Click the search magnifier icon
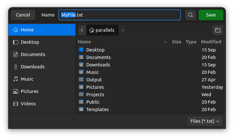The height and width of the screenshot is (138, 234). [191, 15]
